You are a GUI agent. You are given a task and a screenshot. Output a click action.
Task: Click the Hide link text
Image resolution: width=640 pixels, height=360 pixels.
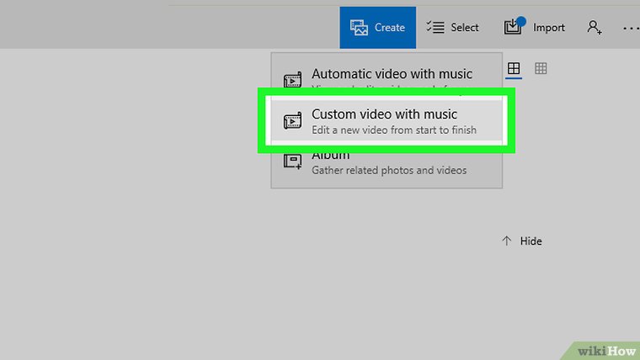tap(531, 241)
